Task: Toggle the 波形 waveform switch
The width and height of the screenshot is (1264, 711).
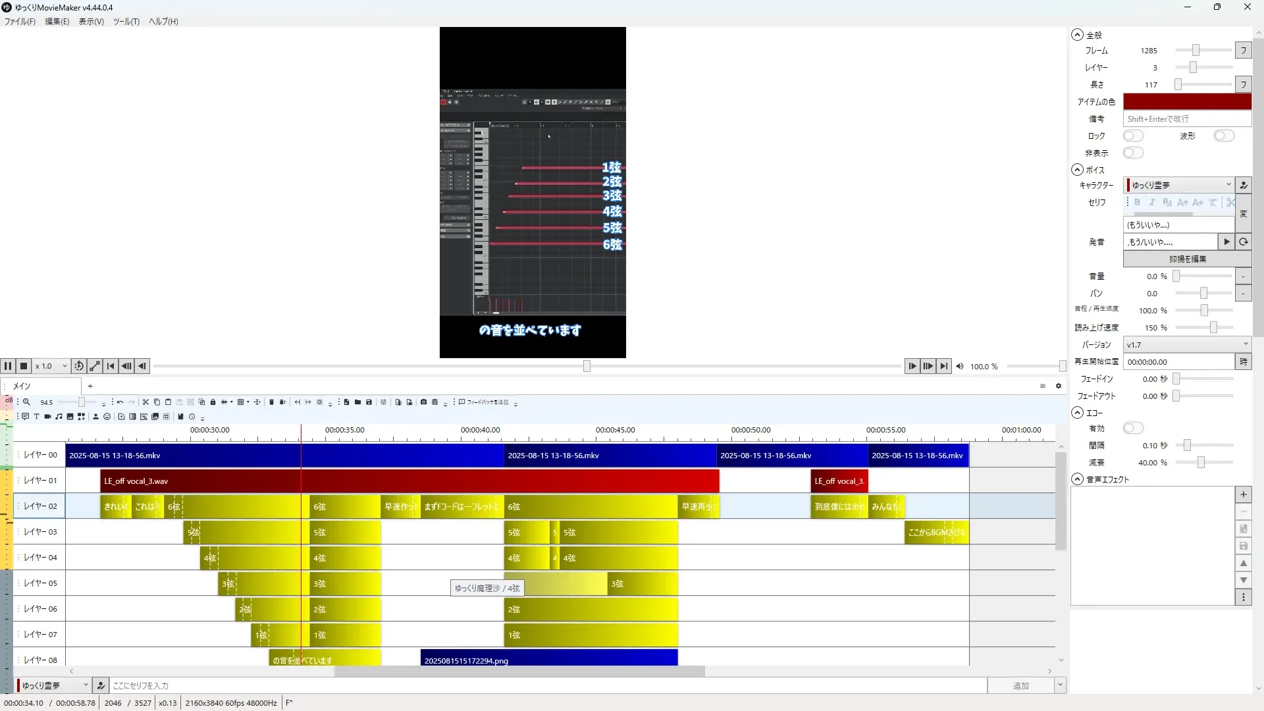Action: (1224, 136)
